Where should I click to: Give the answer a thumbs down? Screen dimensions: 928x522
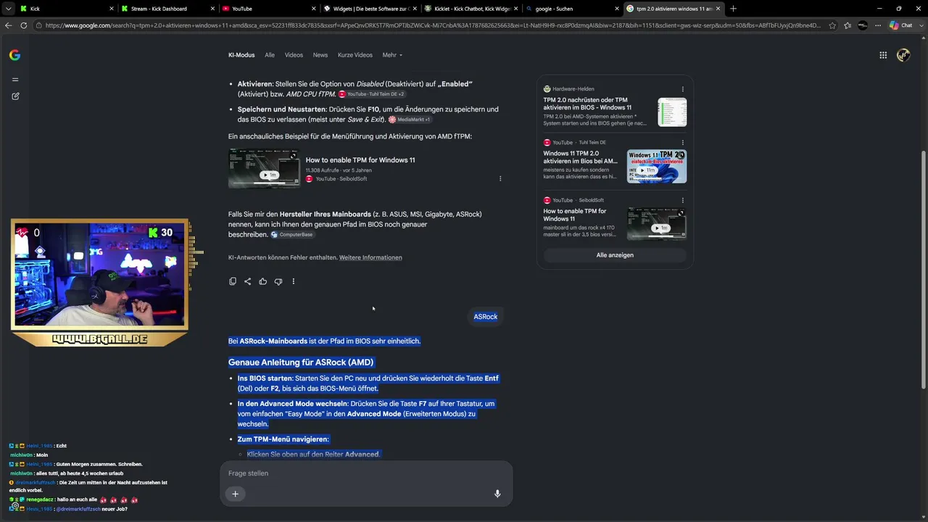[278, 281]
